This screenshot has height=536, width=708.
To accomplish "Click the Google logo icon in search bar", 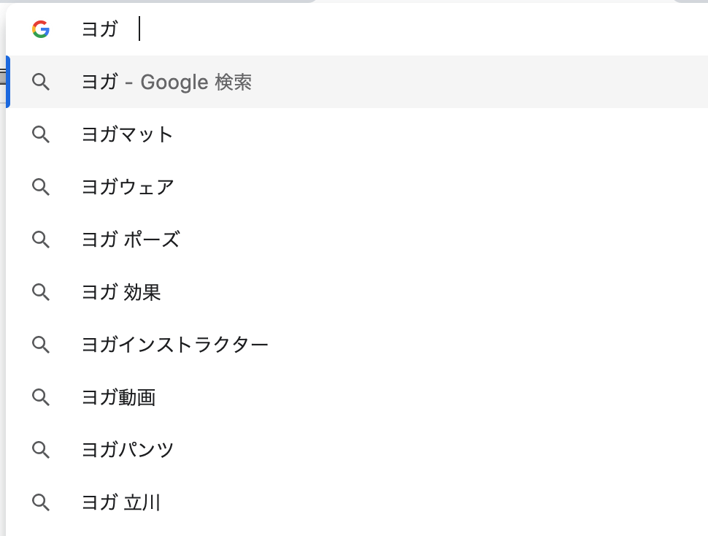I will (41, 29).
